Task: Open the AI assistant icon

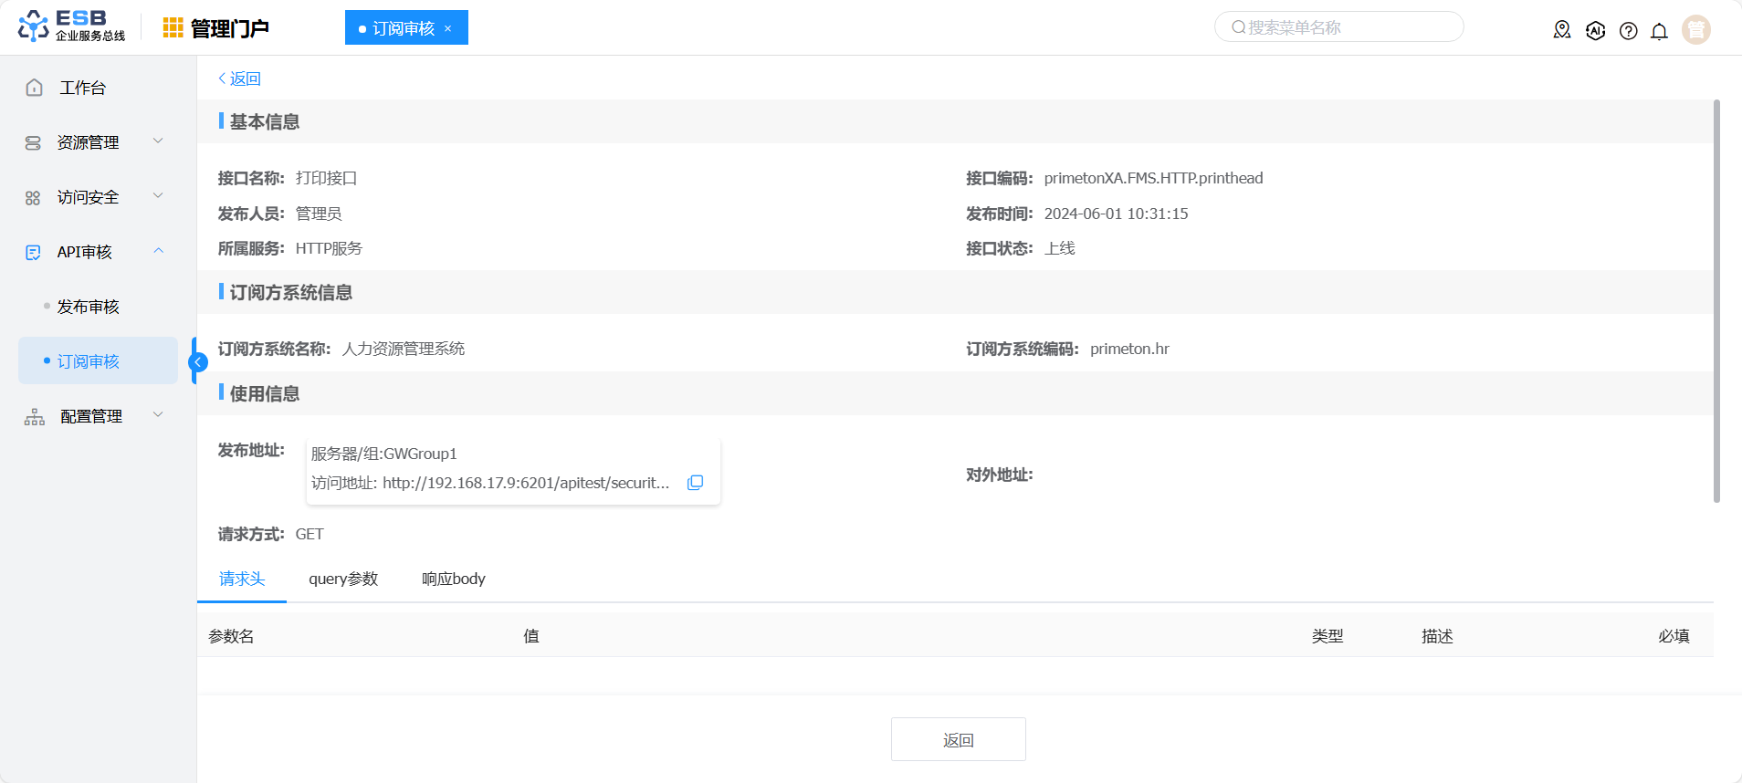Action: pyautogui.click(x=1595, y=31)
